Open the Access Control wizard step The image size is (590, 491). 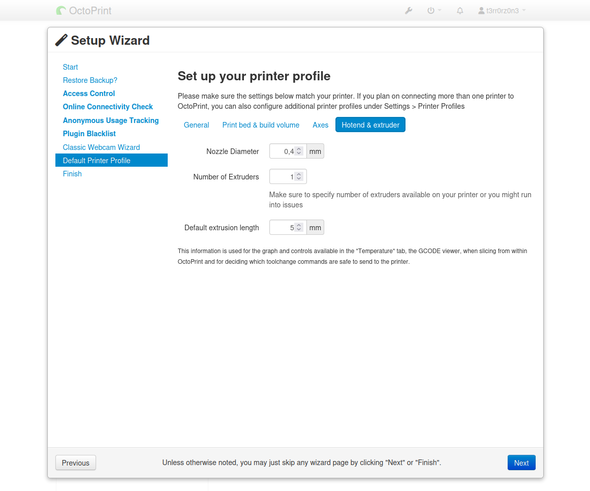pyautogui.click(x=89, y=94)
